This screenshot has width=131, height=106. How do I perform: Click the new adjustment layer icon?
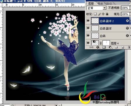coord(110,47)
